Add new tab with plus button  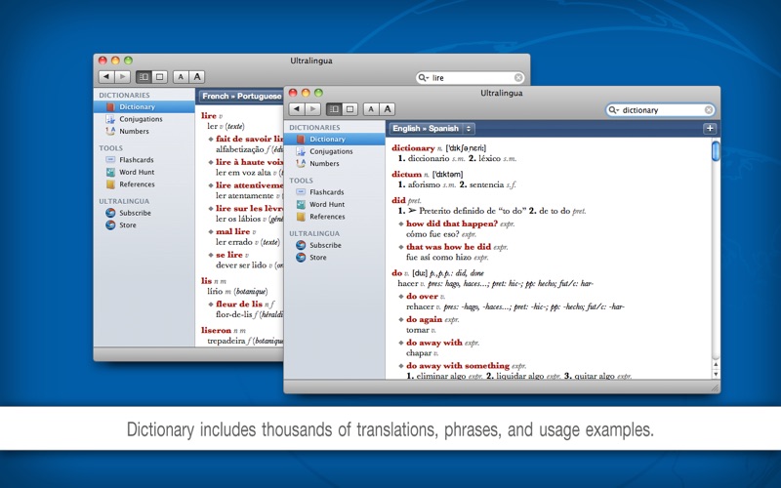click(710, 129)
